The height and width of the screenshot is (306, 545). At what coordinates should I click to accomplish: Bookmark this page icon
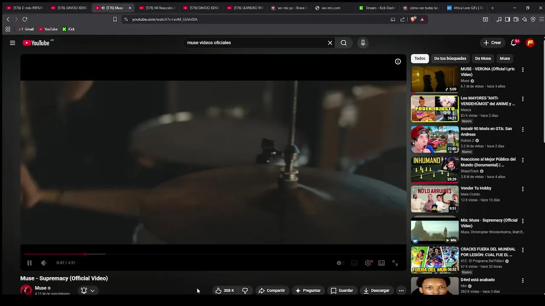[115, 19]
